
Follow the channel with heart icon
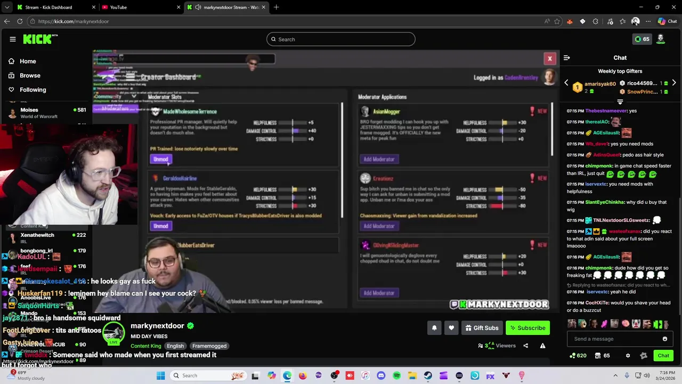451,328
